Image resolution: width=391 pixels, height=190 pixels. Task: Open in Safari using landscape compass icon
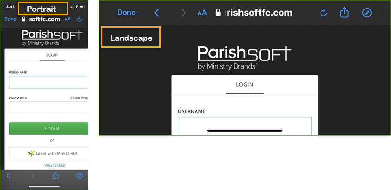click(x=367, y=13)
